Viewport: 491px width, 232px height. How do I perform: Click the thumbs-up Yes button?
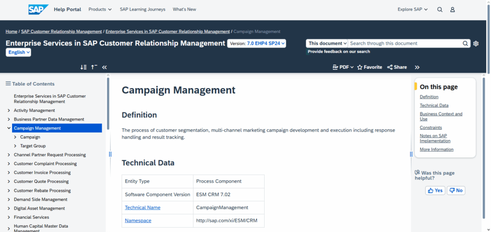click(435, 190)
